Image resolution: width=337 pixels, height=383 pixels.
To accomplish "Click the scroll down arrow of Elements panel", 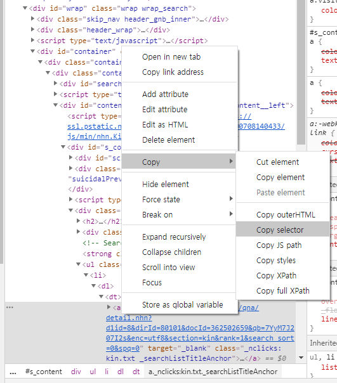I will tap(301, 358).
